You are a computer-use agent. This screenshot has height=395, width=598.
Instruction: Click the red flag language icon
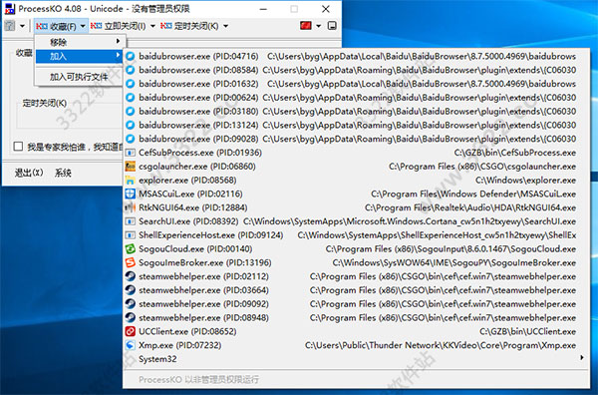pyautogui.click(x=306, y=26)
